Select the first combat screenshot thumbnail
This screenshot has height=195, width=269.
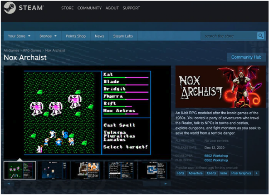pyautogui.click(x=20, y=170)
